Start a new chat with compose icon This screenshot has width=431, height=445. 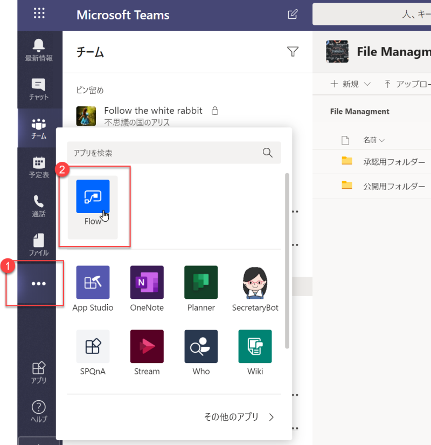[293, 14]
